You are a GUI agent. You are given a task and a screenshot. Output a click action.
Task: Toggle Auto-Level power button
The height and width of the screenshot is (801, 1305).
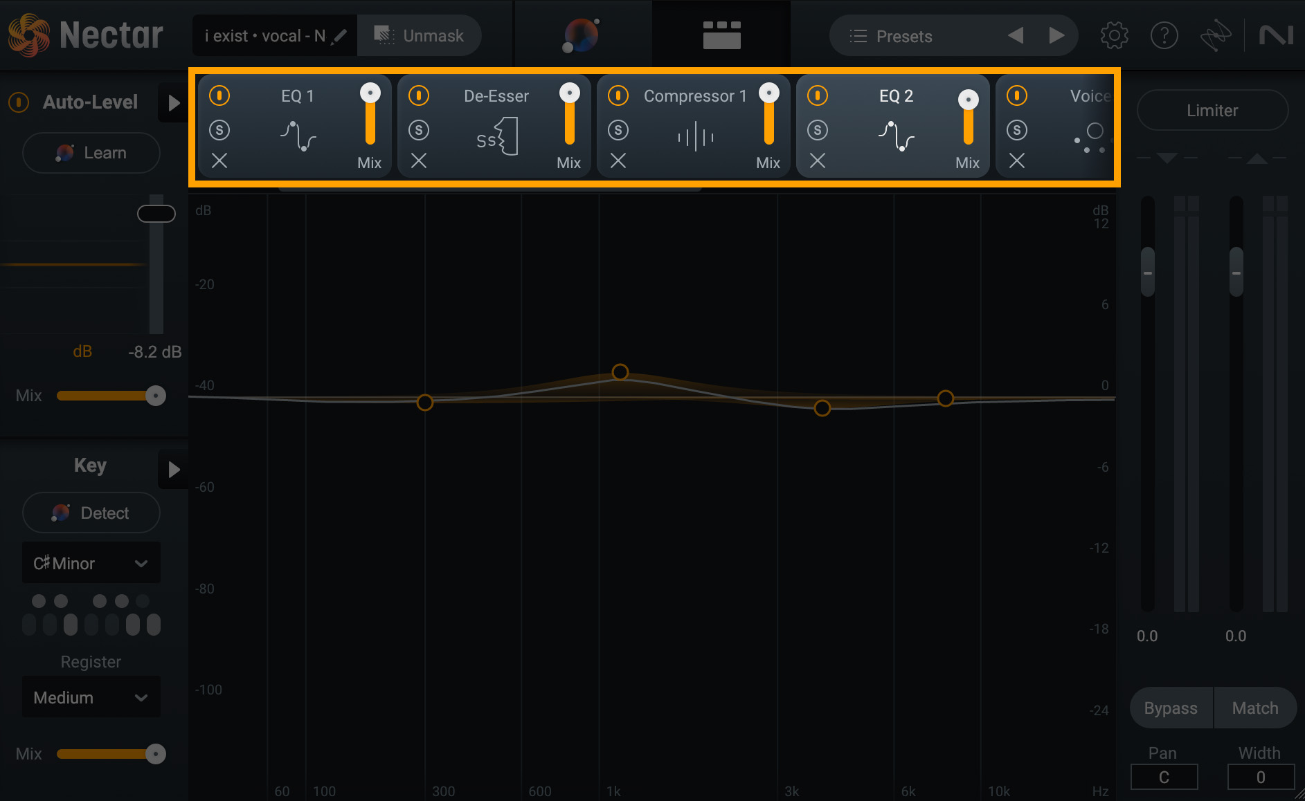pos(19,102)
